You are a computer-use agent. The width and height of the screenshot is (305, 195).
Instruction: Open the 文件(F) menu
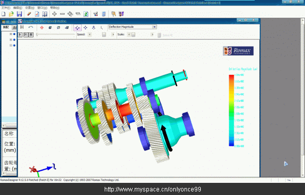tap(6, 8)
